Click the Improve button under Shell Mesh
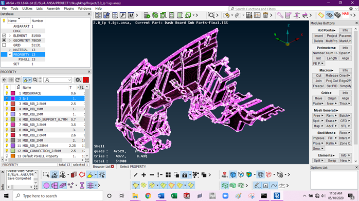359x201 pixels. [x=318, y=138]
